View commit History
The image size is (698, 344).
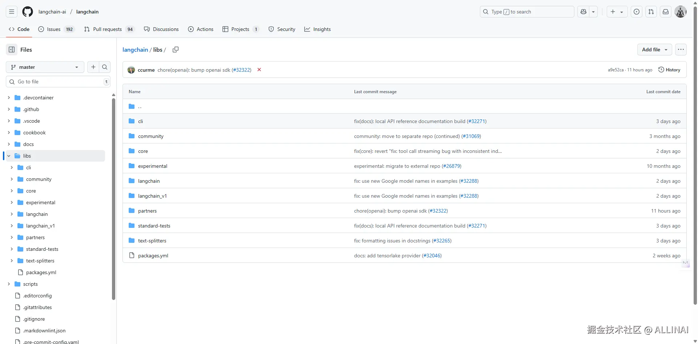[x=669, y=70]
